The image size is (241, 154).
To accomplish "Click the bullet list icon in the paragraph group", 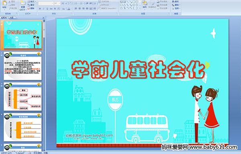I will 77,3.
